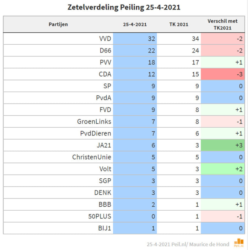The height and width of the screenshot is (250, 248).
Task: Click the BBB party name
Action: click(105, 205)
